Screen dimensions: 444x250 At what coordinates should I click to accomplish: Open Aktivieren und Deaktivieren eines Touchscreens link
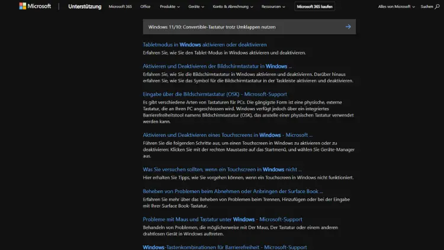click(x=227, y=135)
